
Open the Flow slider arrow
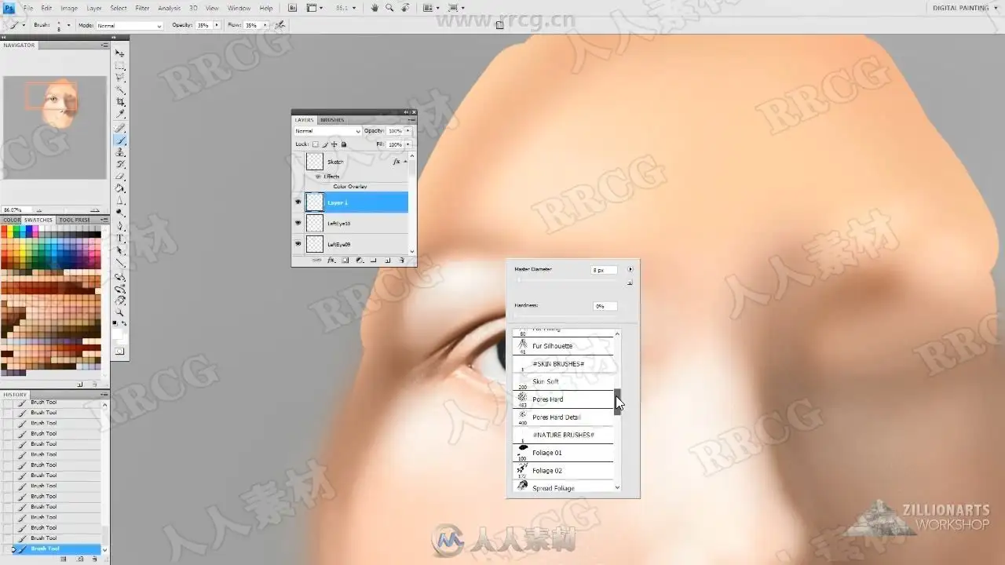click(x=264, y=25)
